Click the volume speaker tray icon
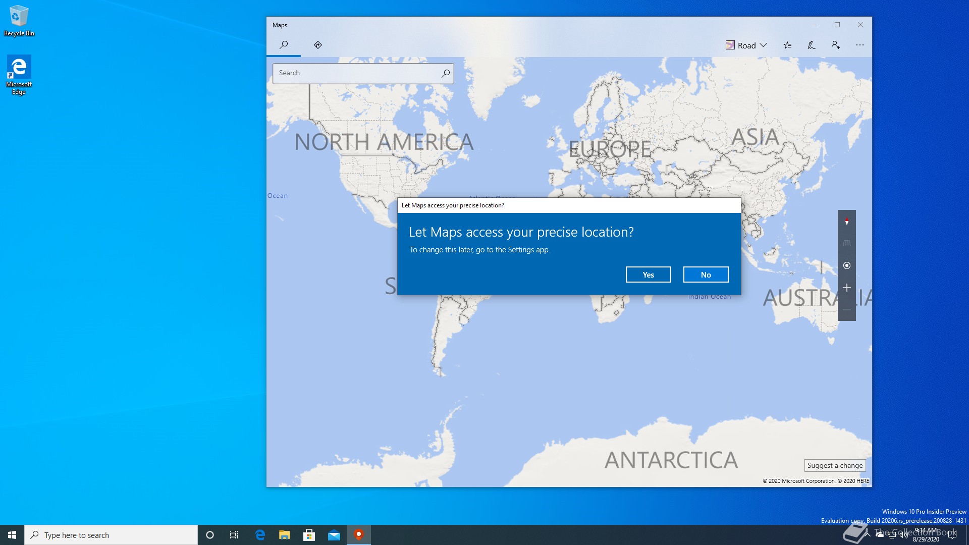 [903, 535]
